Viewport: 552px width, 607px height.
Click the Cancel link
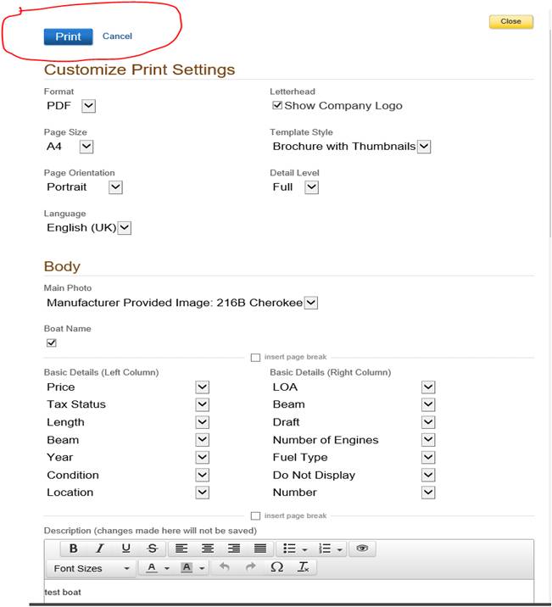(x=117, y=36)
